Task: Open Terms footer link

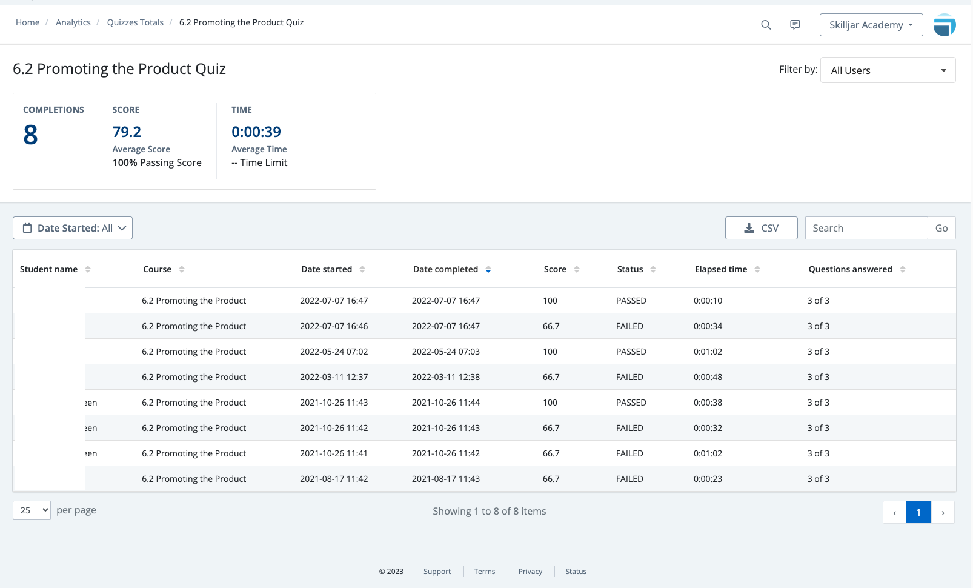Action: [485, 572]
